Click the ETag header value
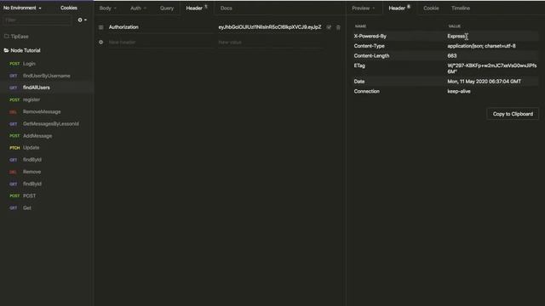The width and height of the screenshot is (545, 306). [492, 68]
